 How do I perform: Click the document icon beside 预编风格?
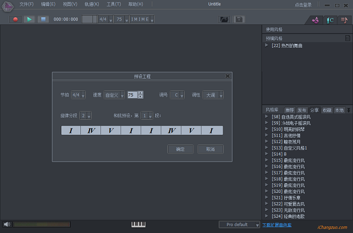point(348,38)
